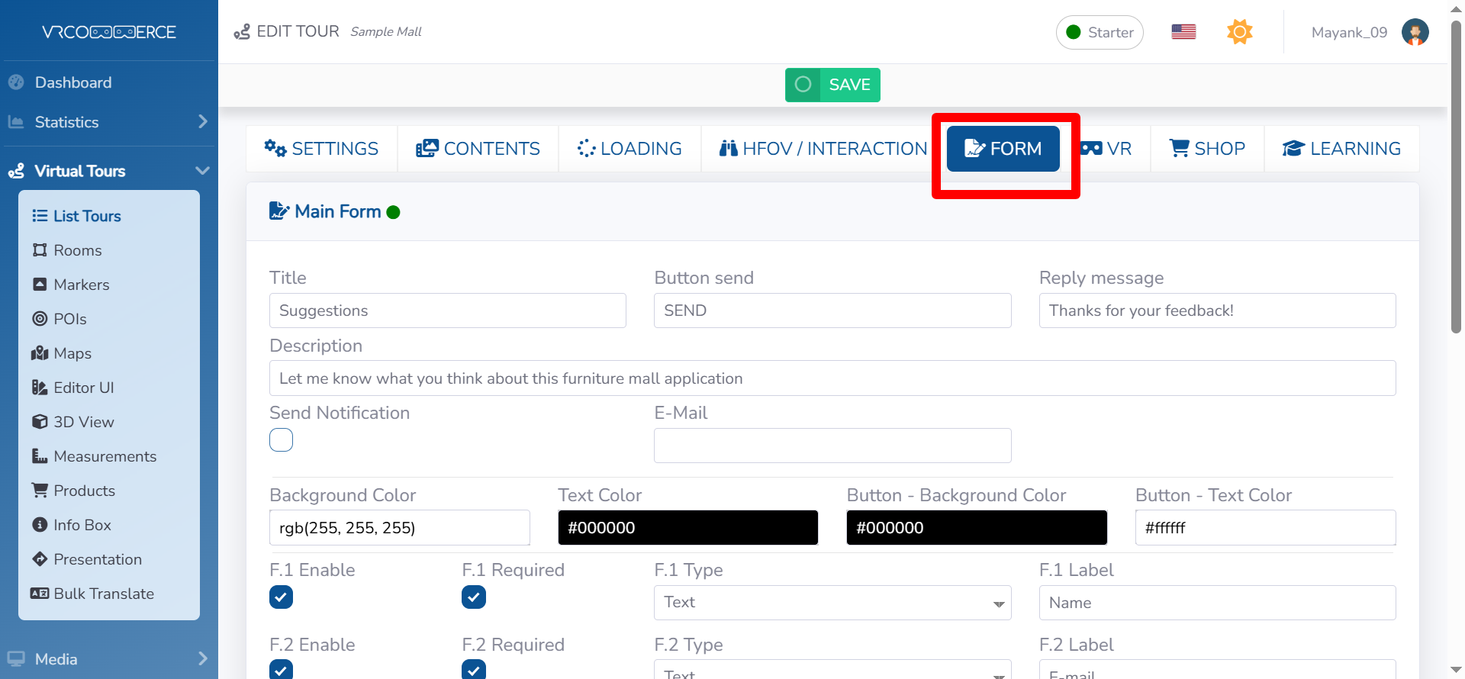
Task: Open Rooms in the sidebar
Action: click(x=77, y=250)
